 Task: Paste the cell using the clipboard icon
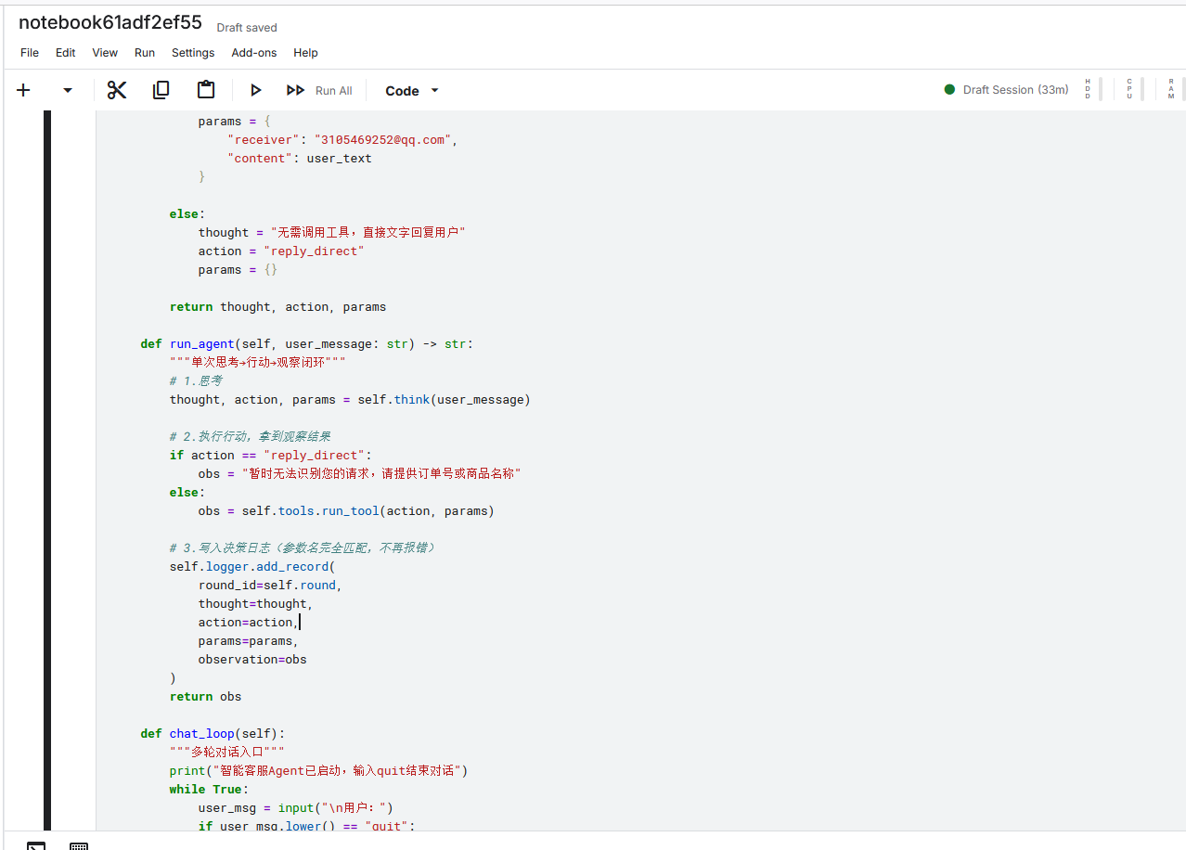click(x=206, y=90)
